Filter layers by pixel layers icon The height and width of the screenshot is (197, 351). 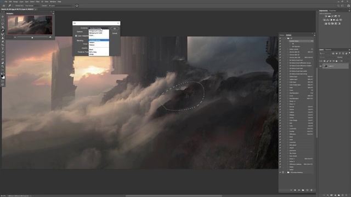coord(333,54)
